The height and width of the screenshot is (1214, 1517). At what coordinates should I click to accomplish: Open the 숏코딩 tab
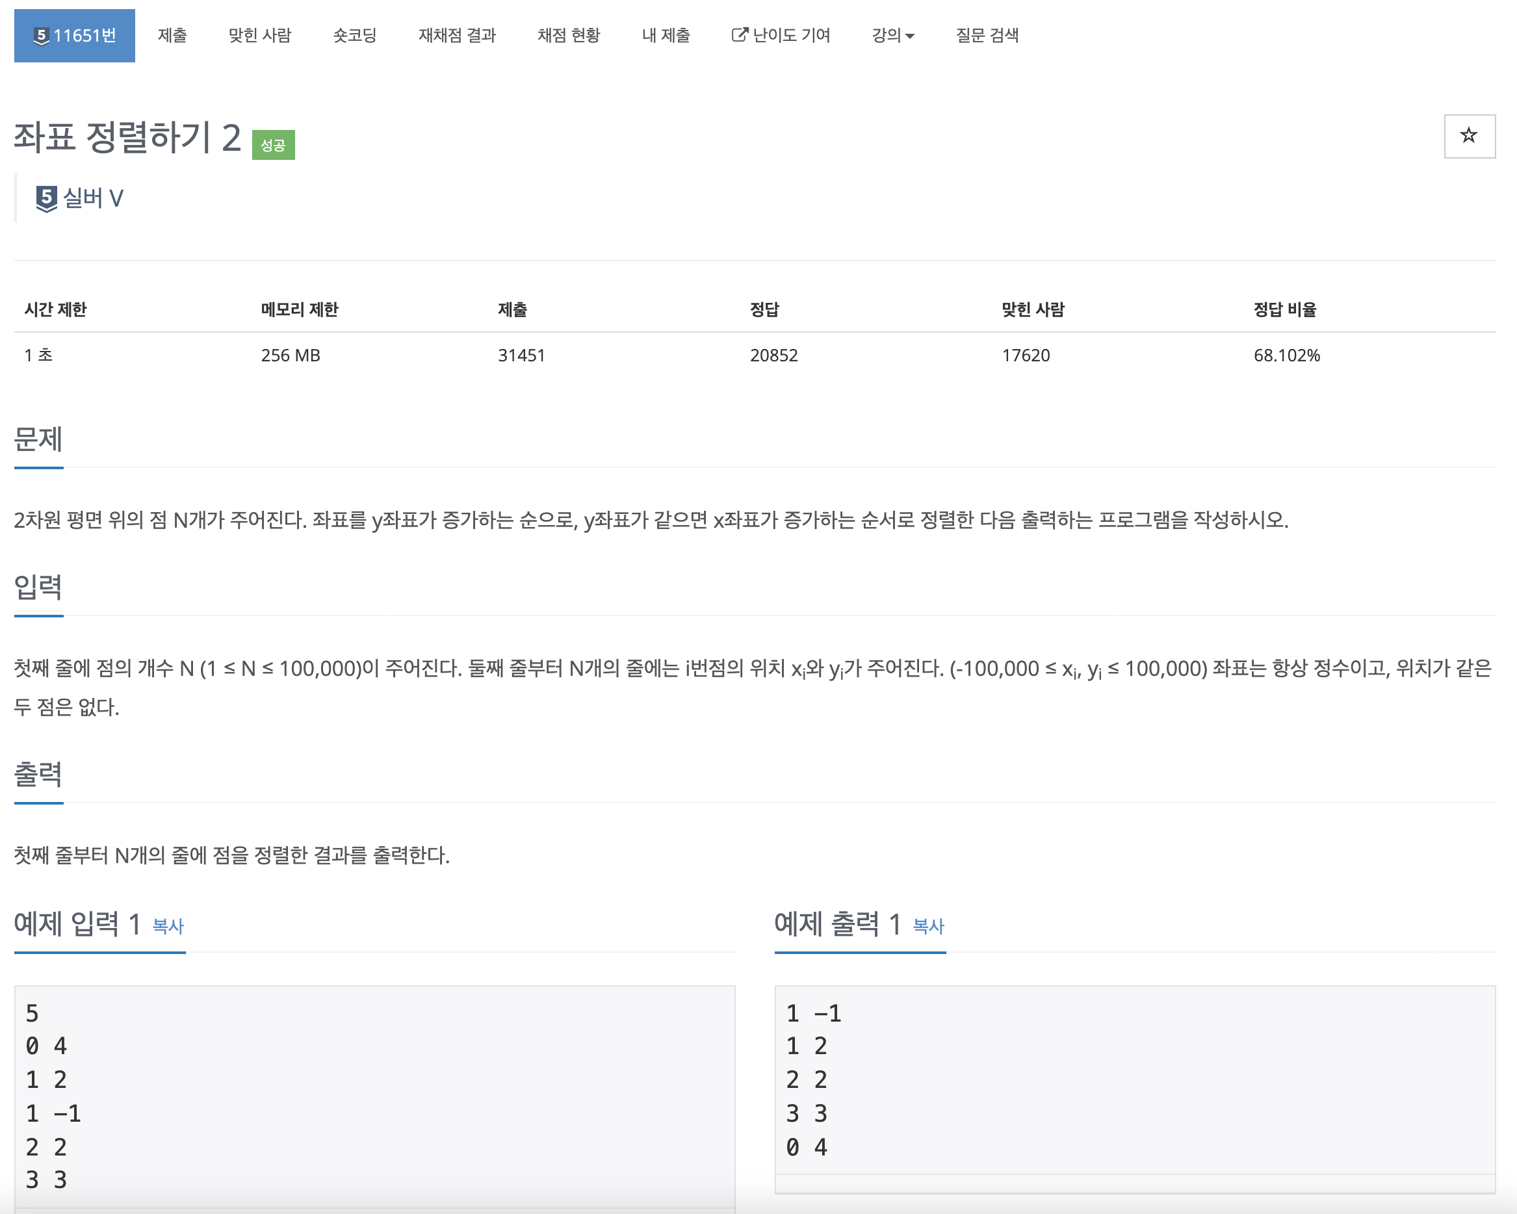click(355, 35)
